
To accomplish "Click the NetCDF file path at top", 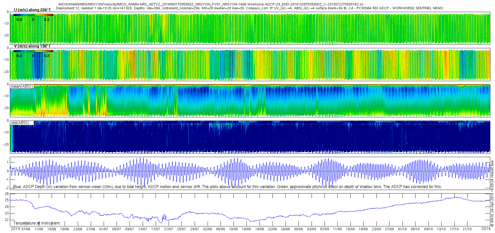I will tap(211, 4).
